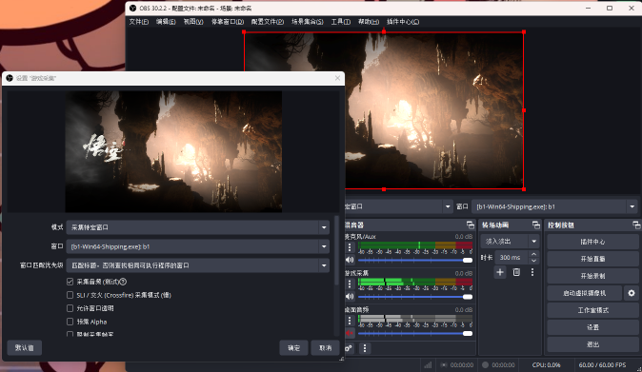Toggle 工作室模式 studio mode button
This screenshot has width=642, height=372.
pos(592,310)
